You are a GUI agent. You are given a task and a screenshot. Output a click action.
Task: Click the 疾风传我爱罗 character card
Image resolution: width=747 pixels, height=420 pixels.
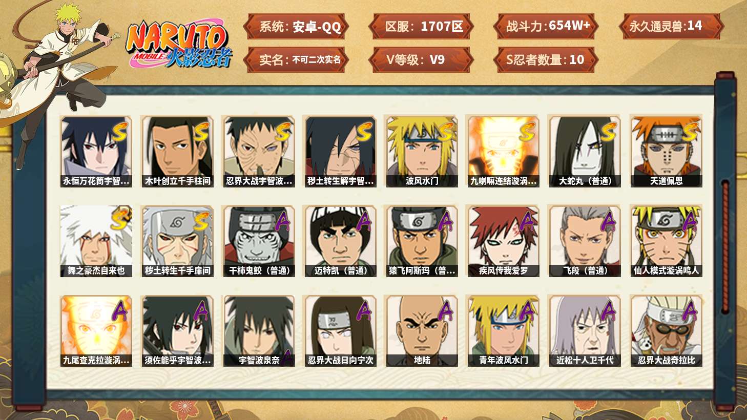click(x=503, y=241)
